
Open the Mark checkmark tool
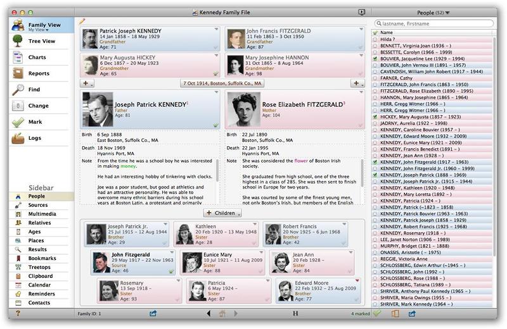coord(18,121)
